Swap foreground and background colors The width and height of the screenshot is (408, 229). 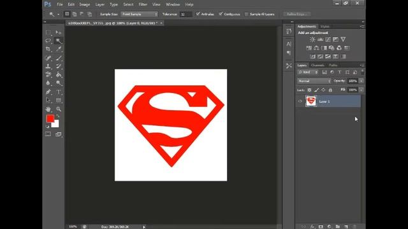[x=58, y=116]
